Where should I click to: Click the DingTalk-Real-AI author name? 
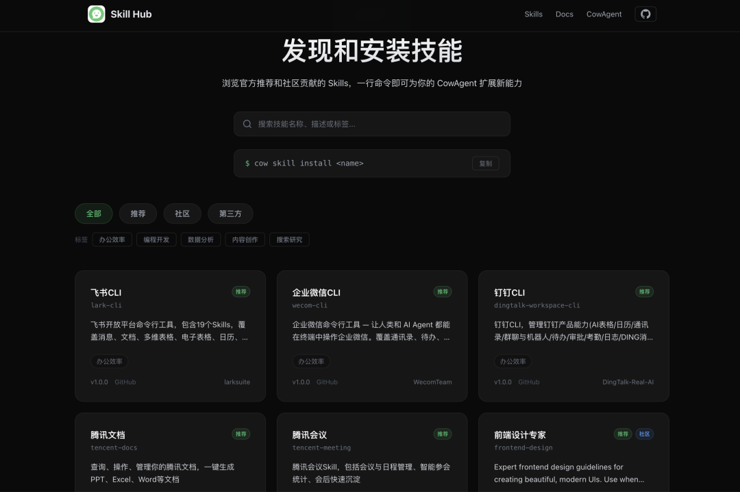click(628, 383)
